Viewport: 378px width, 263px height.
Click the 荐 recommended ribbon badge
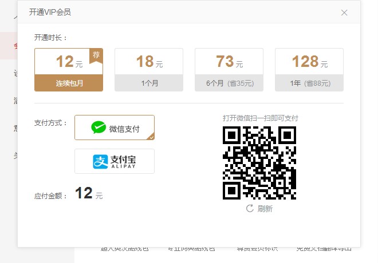(x=96, y=56)
